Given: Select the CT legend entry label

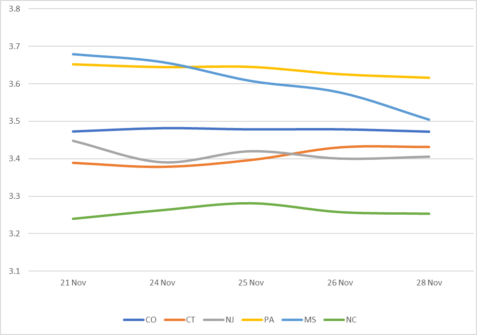Looking at the screenshot, I should click(x=191, y=320).
